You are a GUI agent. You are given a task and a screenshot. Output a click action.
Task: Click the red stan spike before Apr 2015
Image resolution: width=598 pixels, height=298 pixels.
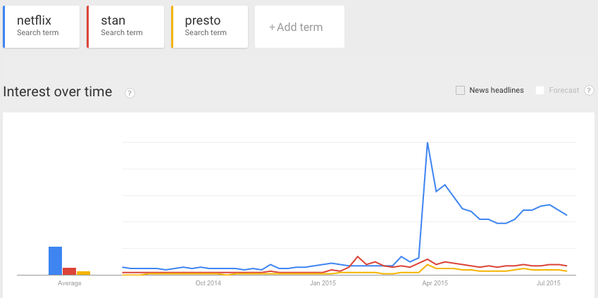(x=358, y=257)
